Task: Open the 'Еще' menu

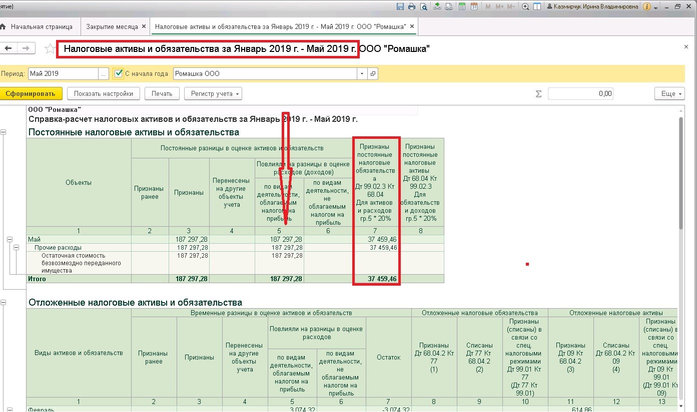Action: (669, 93)
